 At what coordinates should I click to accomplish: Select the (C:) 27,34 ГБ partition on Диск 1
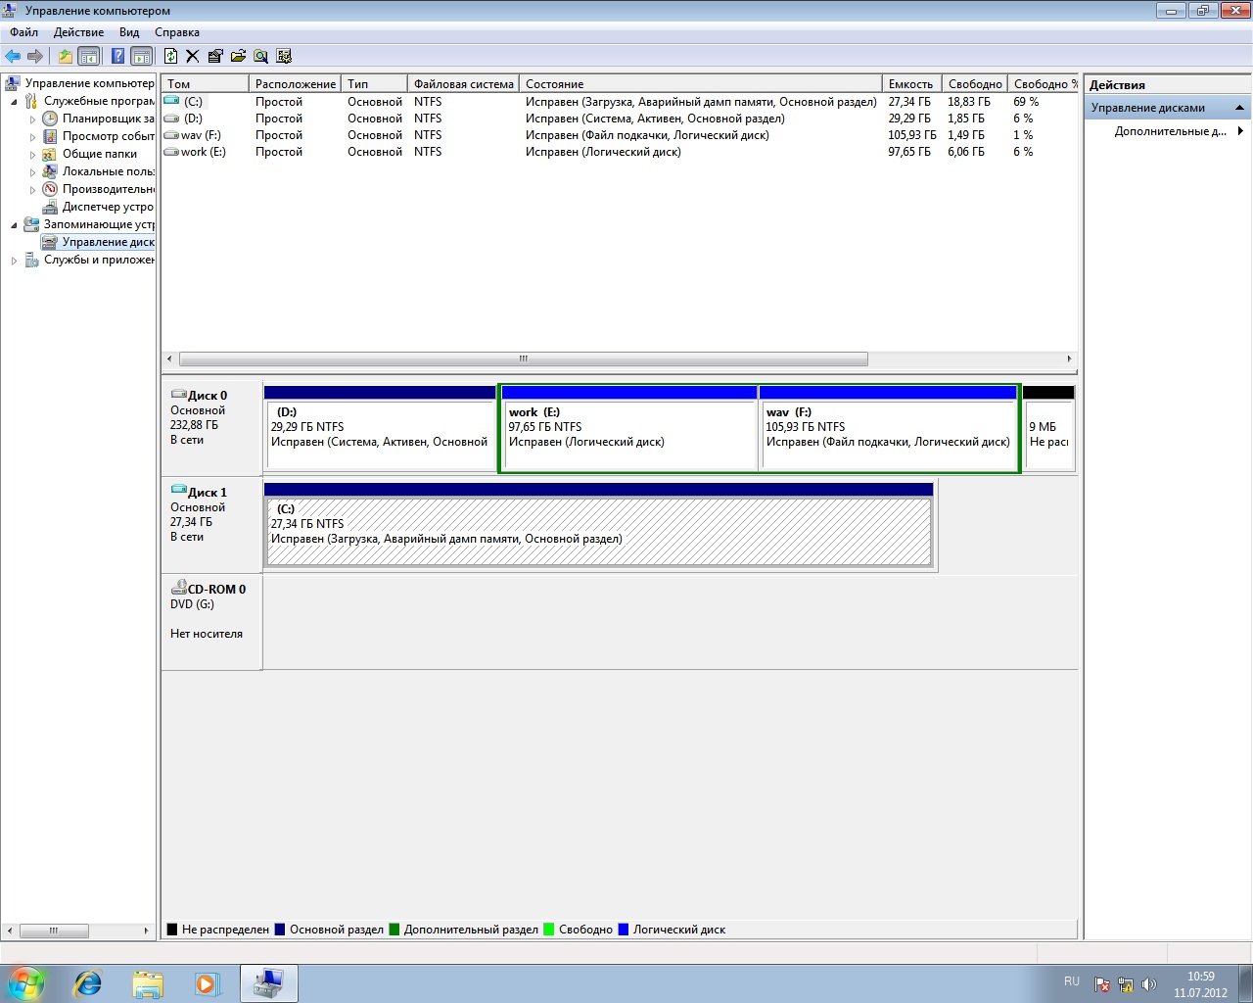(x=599, y=525)
